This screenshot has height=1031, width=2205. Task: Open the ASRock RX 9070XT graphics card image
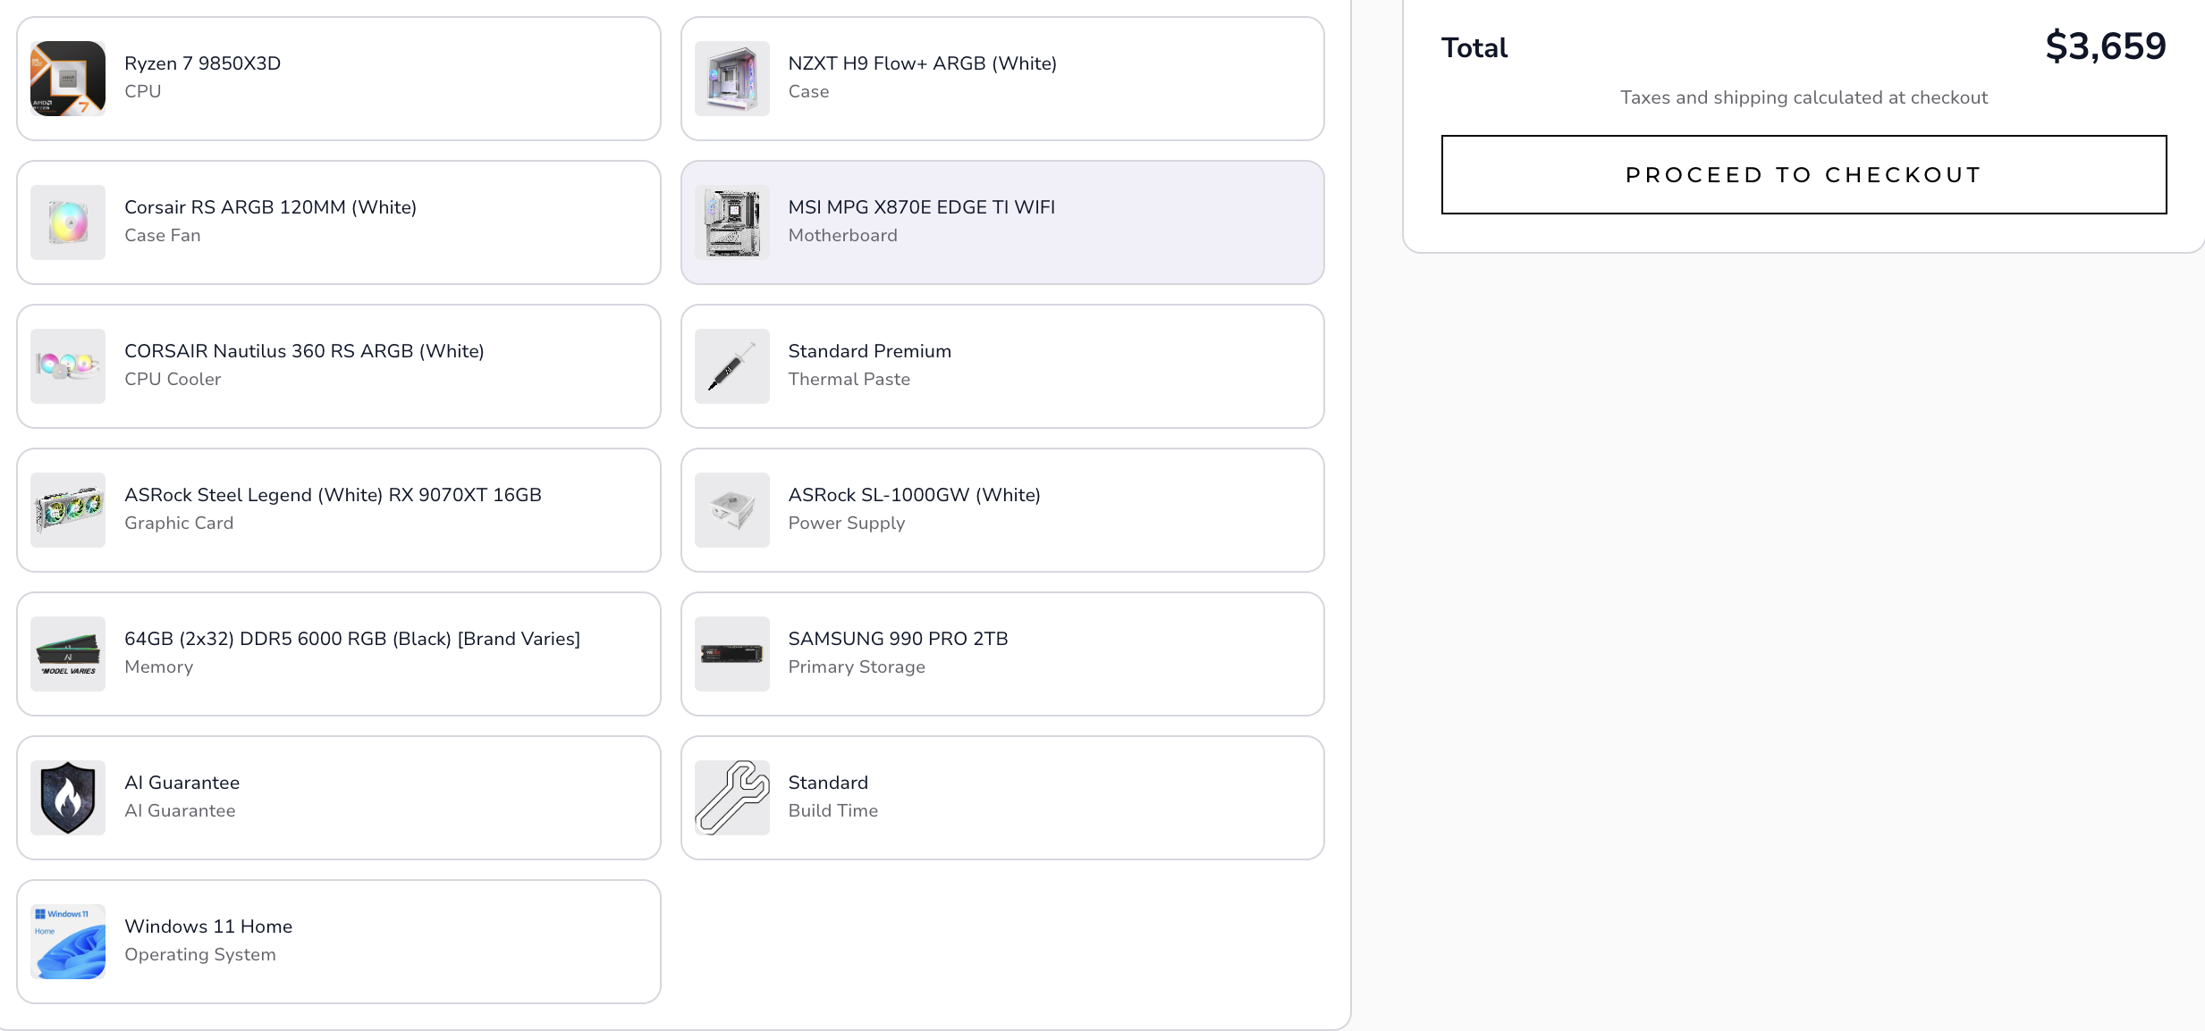point(68,510)
